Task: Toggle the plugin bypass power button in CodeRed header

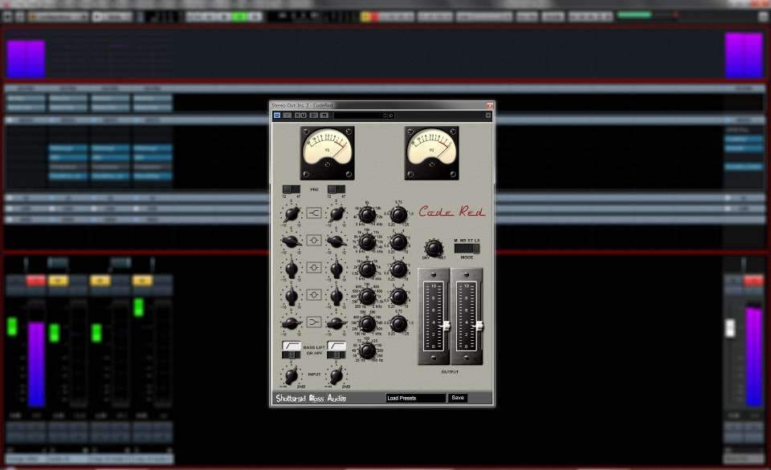Action: [277, 115]
